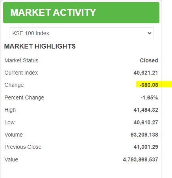
Task: Click the Change row label
Action: tap(14, 85)
